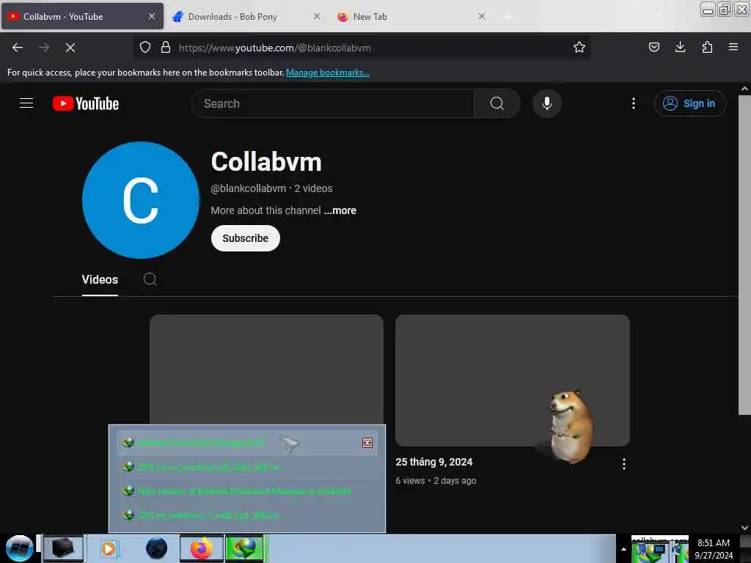The image size is (751, 563).
Task: Click @blankcollabvm handle text
Action: coord(248,188)
